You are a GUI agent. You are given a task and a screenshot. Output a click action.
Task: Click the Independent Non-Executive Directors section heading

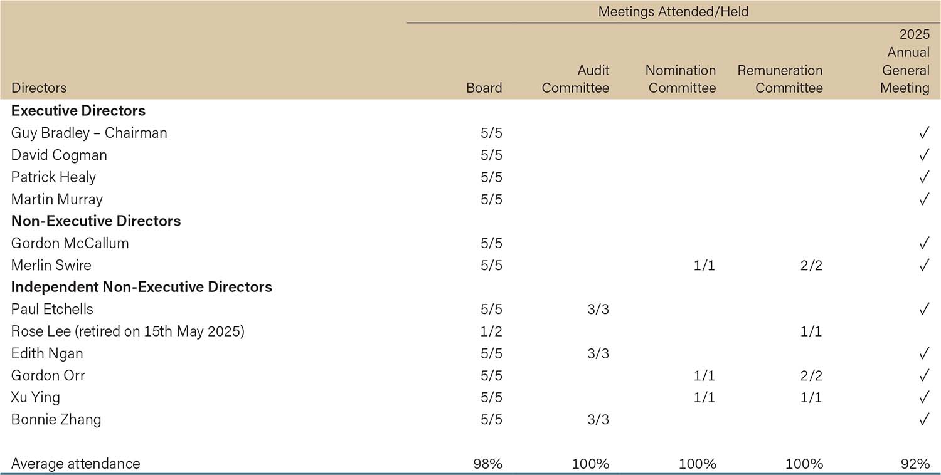[141, 287]
